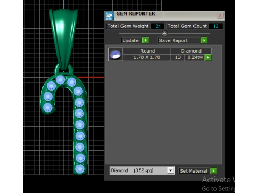Select the green bail on the pendant model
This screenshot has height=193, width=258.
pyautogui.click(x=63, y=36)
